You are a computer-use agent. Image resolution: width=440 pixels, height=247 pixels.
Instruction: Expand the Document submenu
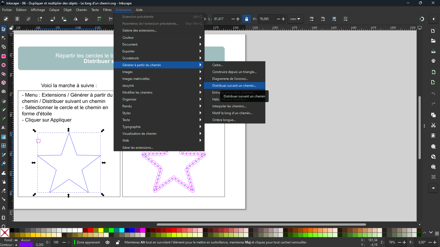pyautogui.click(x=159, y=44)
